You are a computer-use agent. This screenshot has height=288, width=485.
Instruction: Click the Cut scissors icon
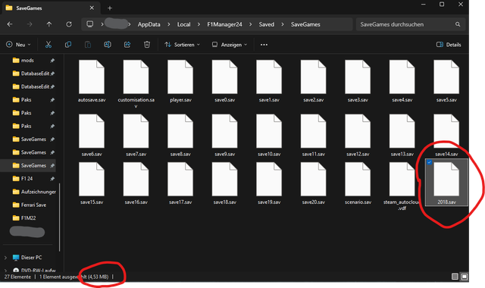pos(48,45)
